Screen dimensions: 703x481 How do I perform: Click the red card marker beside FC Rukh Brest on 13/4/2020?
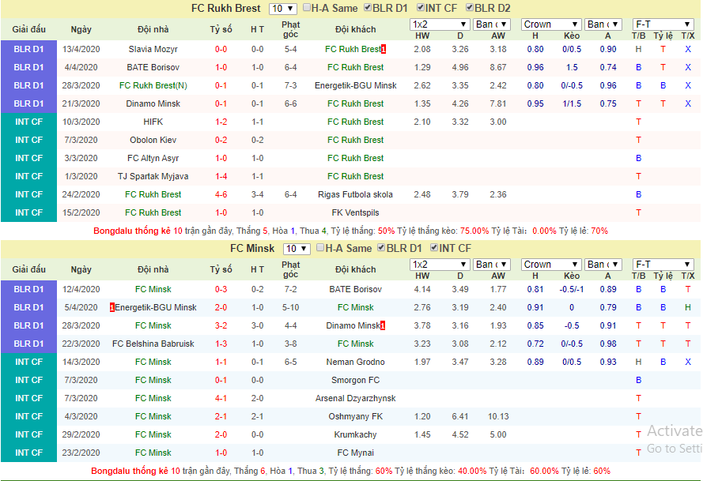click(x=384, y=49)
